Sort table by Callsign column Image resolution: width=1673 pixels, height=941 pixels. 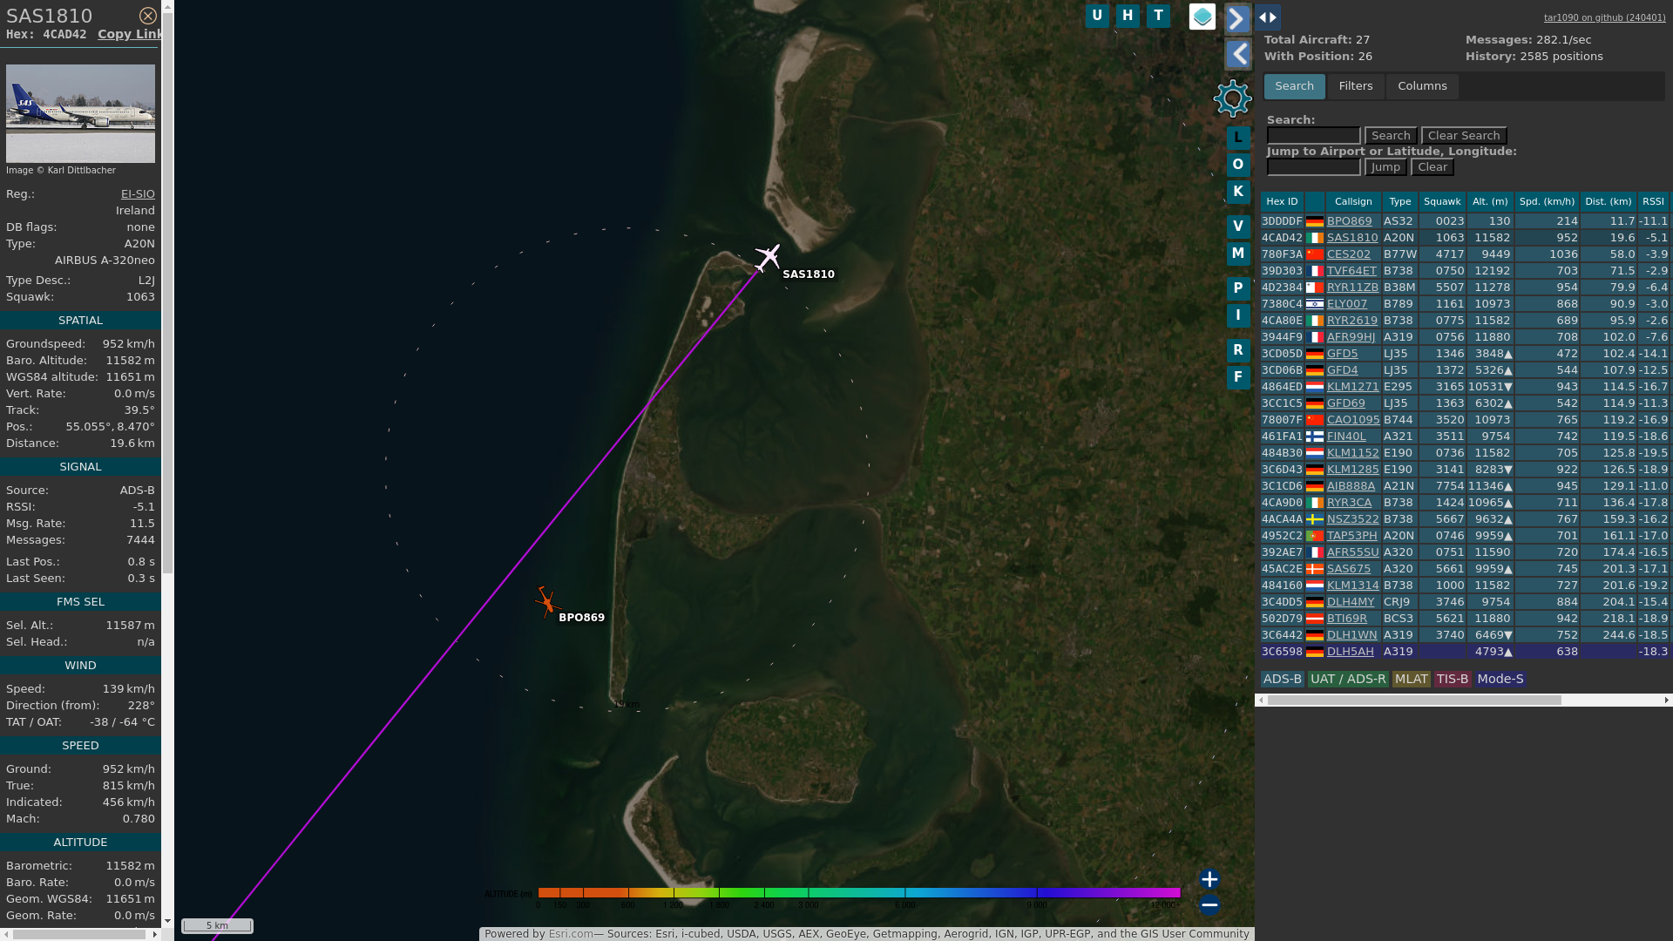pos(1353,201)
